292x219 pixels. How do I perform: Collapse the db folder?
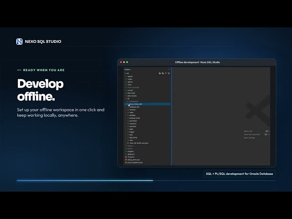(128, 99)
